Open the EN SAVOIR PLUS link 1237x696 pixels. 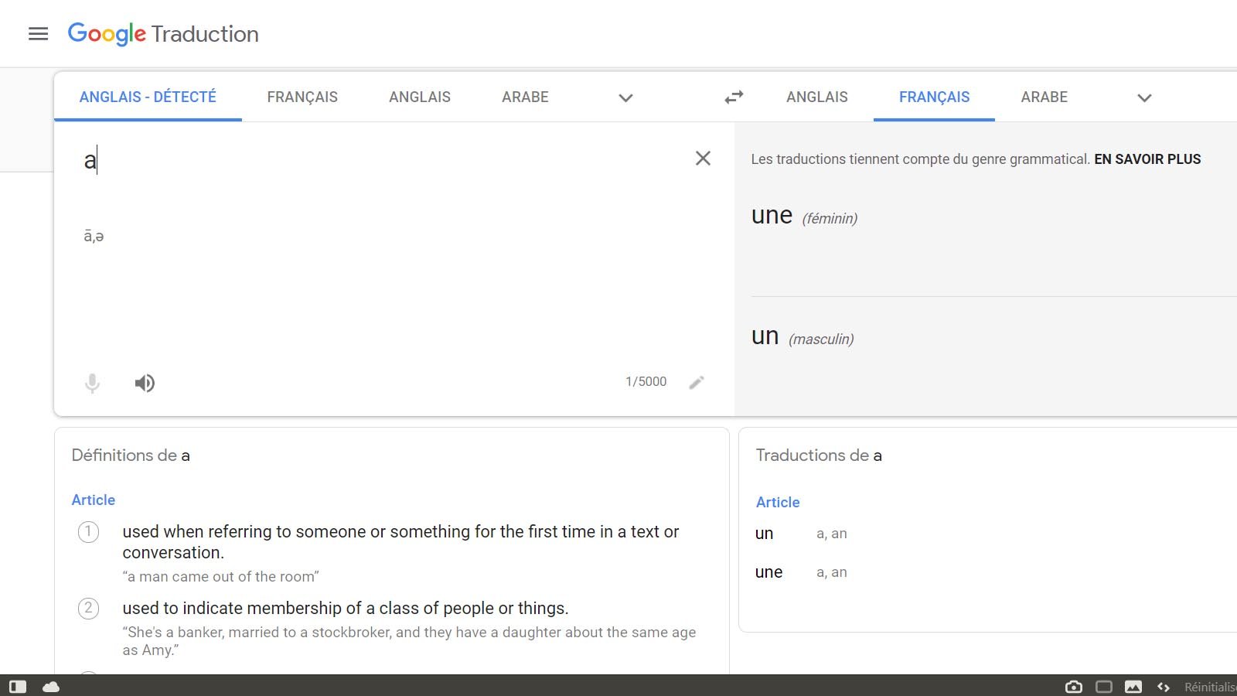(1147, 159)
